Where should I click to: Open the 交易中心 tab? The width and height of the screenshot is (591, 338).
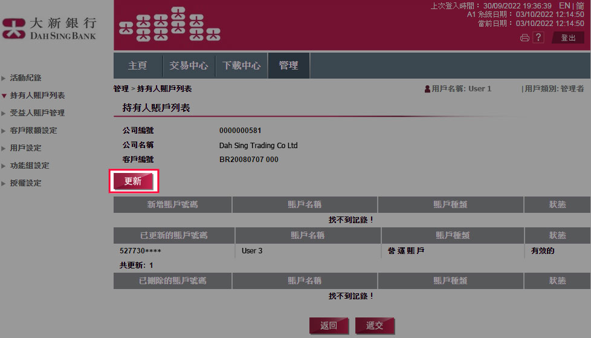[x=189, y=66]
